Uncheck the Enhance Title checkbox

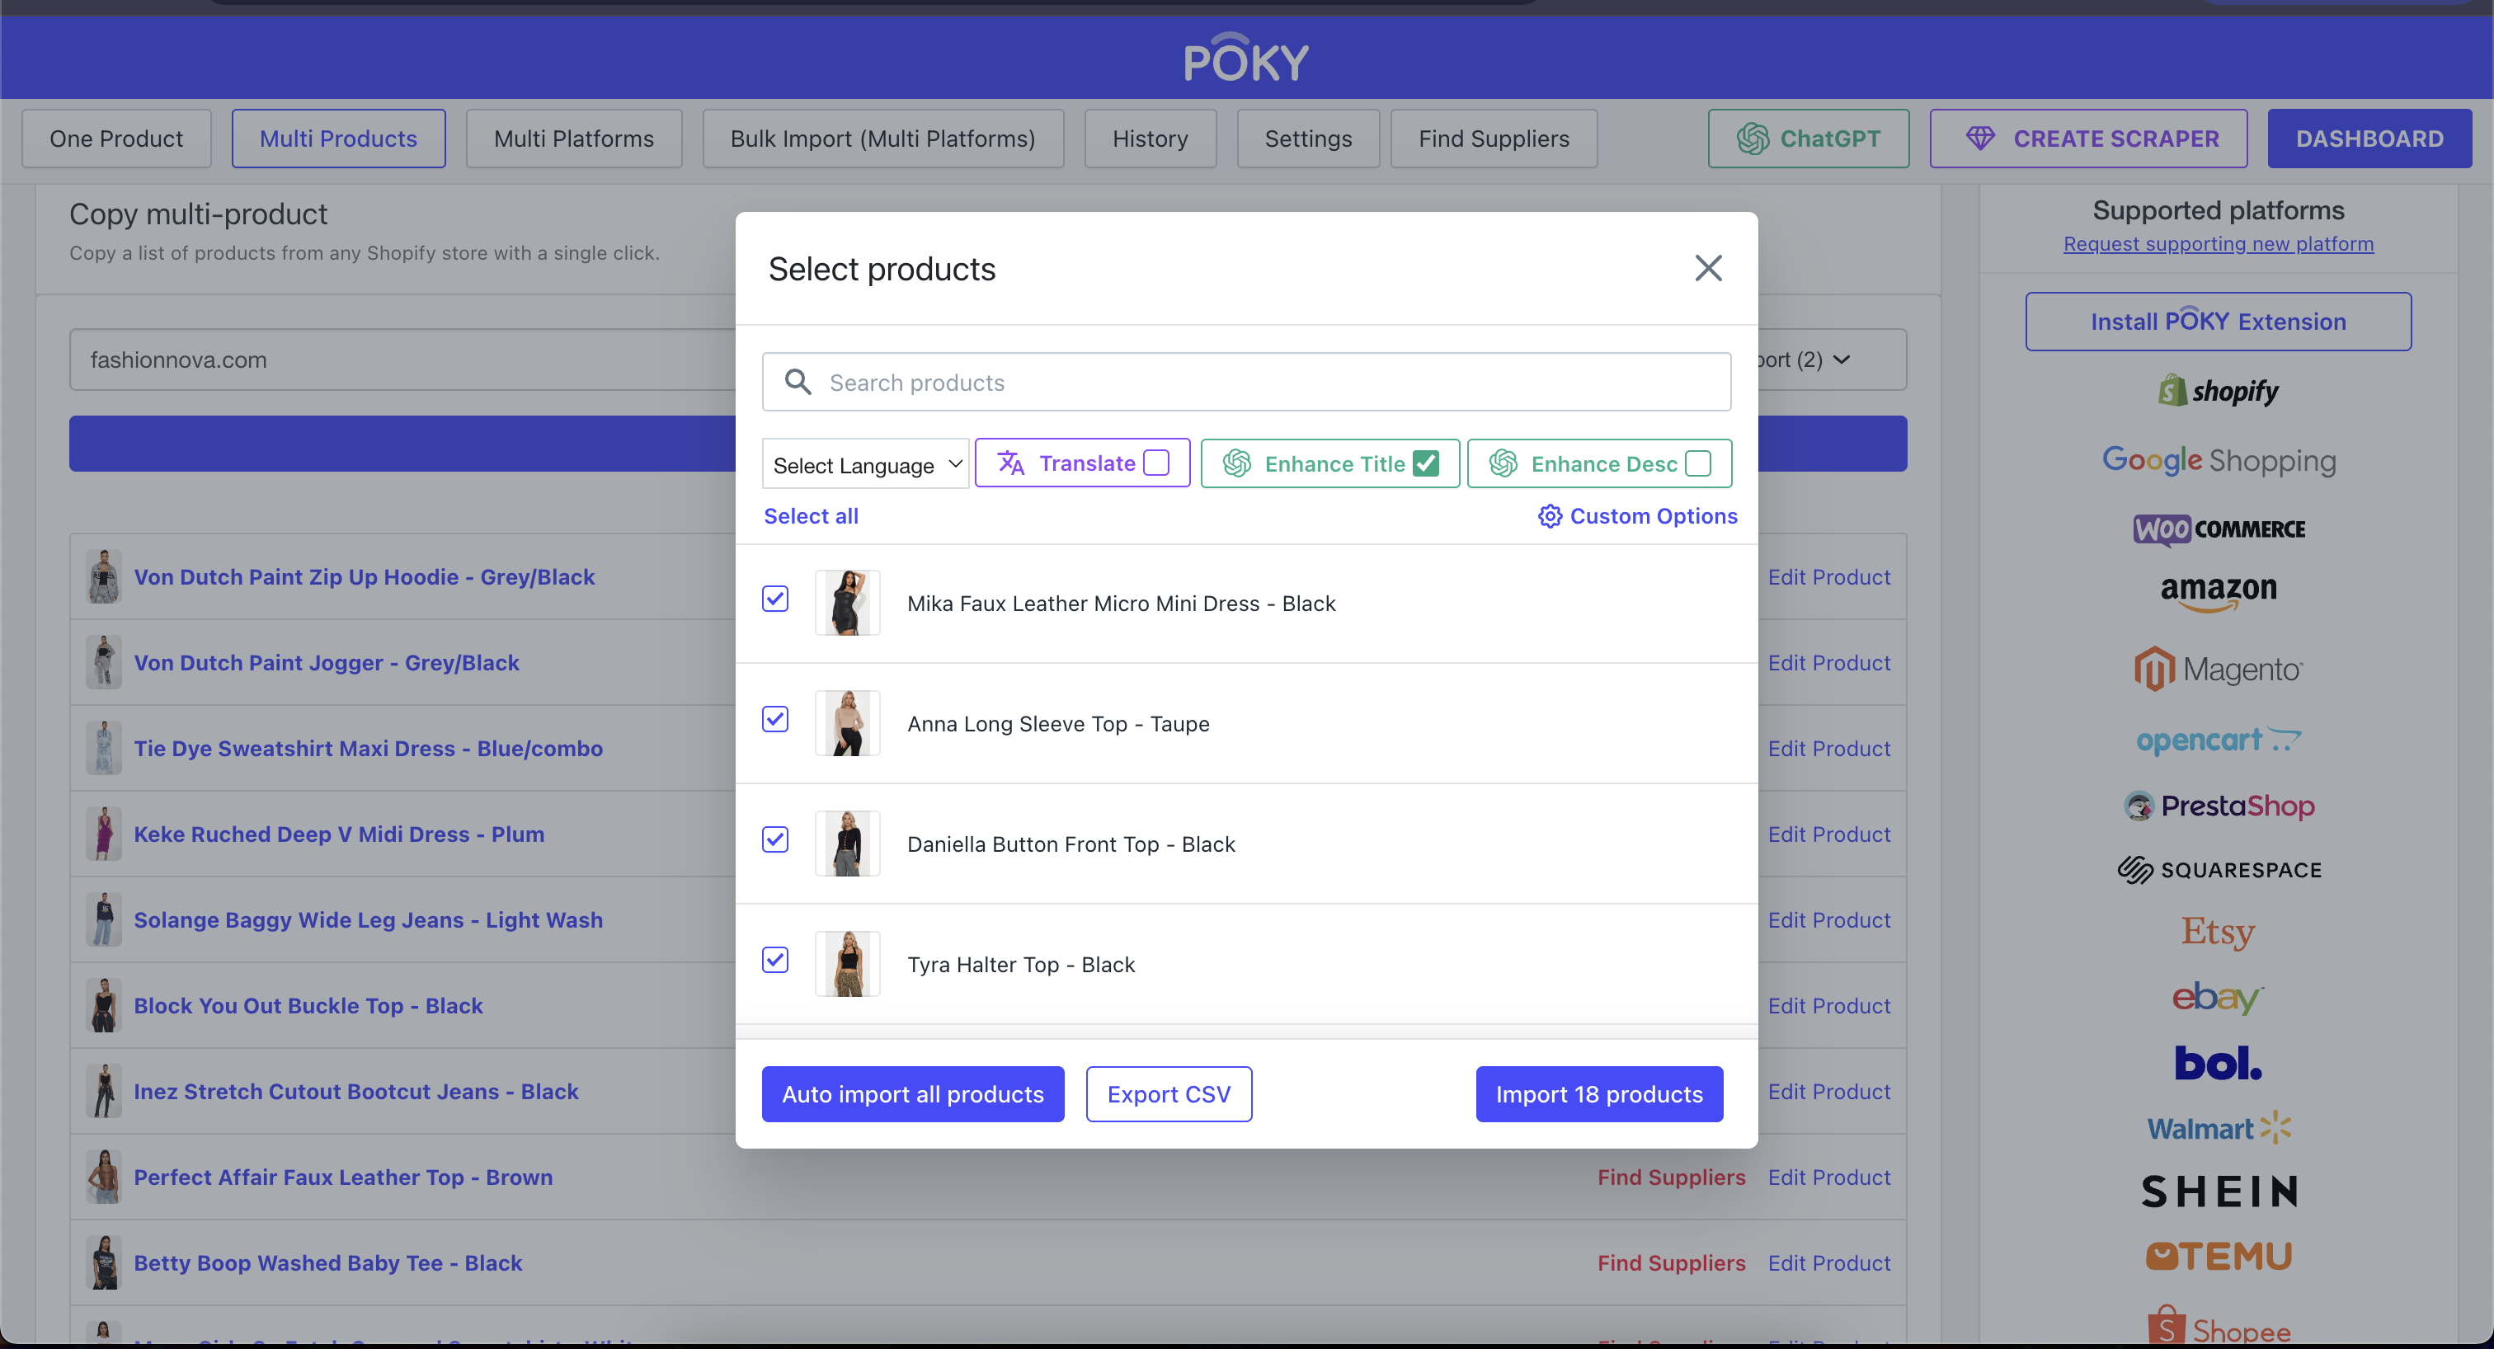[1425, 463]
